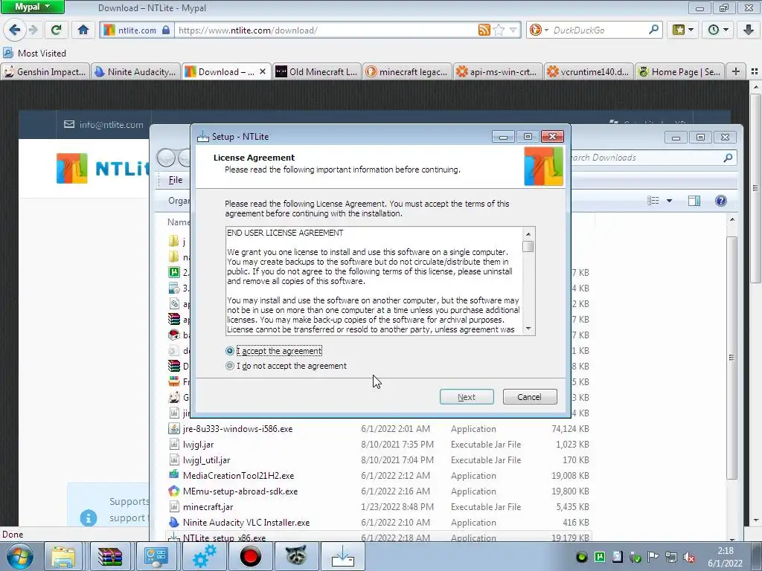
Task: Open the red record button app
Action: coord(250,556)
